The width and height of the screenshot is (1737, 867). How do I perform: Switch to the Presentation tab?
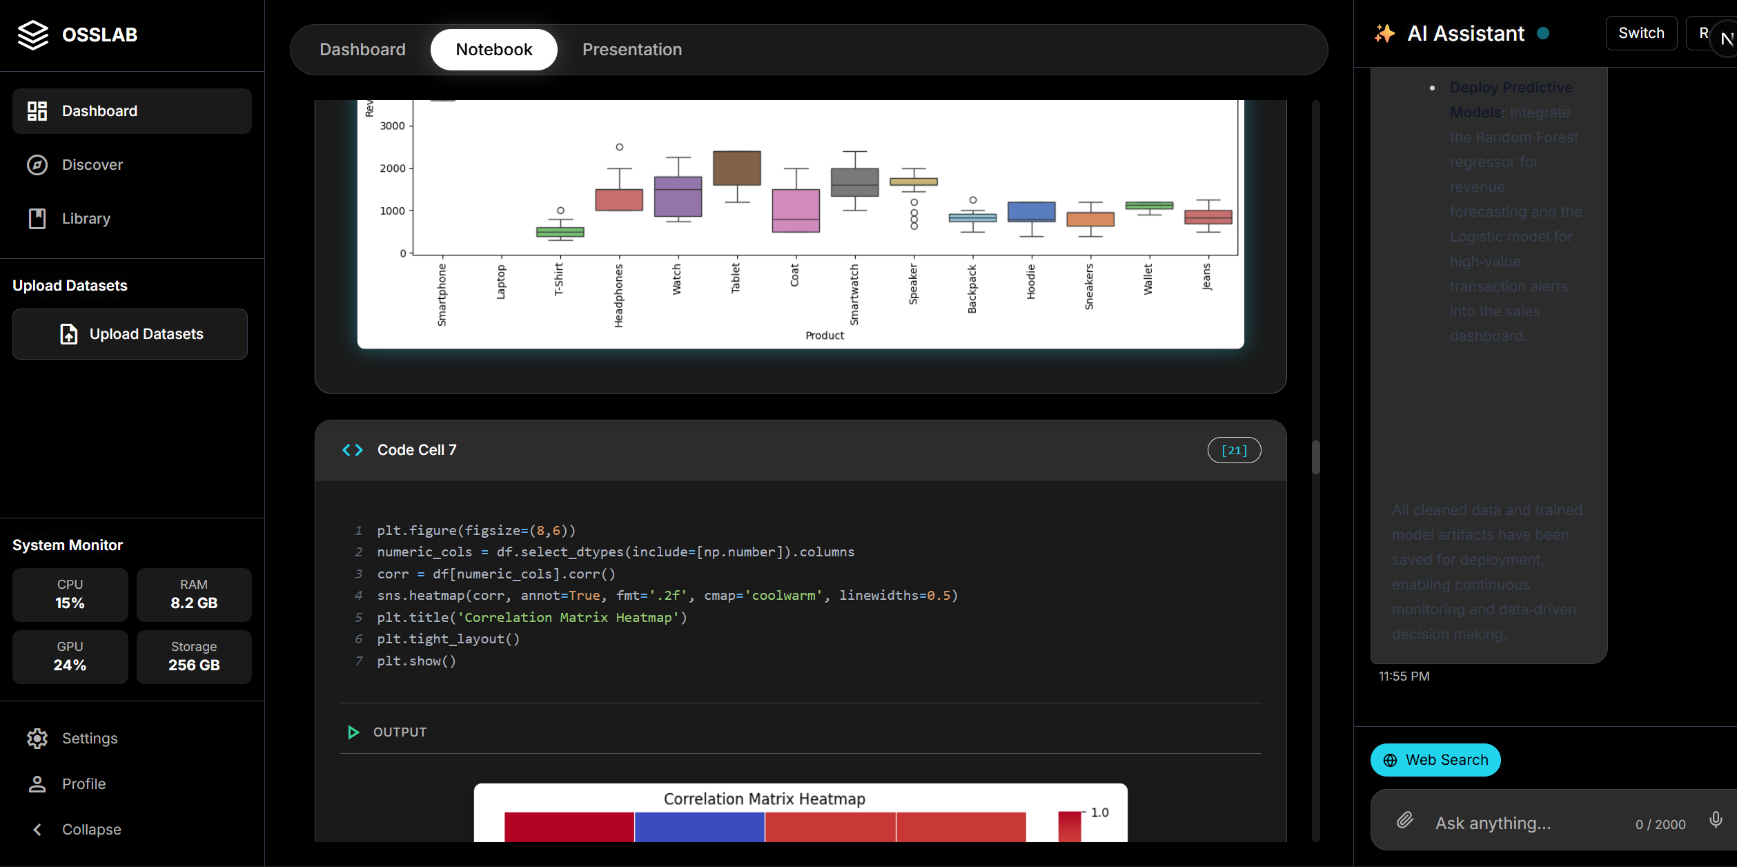[x=631, y=50]
